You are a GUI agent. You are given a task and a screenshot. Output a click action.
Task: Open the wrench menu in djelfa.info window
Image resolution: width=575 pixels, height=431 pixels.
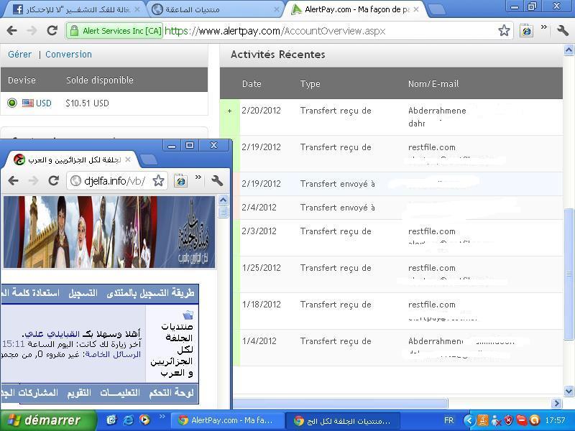pyautogui.click(x=217, y=180)
